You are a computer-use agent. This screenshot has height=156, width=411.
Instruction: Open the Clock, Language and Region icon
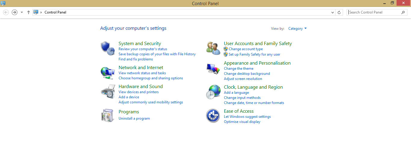coord(213,92)
